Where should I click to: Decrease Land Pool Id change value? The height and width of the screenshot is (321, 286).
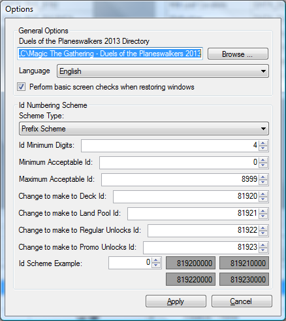tap(263, 216)
